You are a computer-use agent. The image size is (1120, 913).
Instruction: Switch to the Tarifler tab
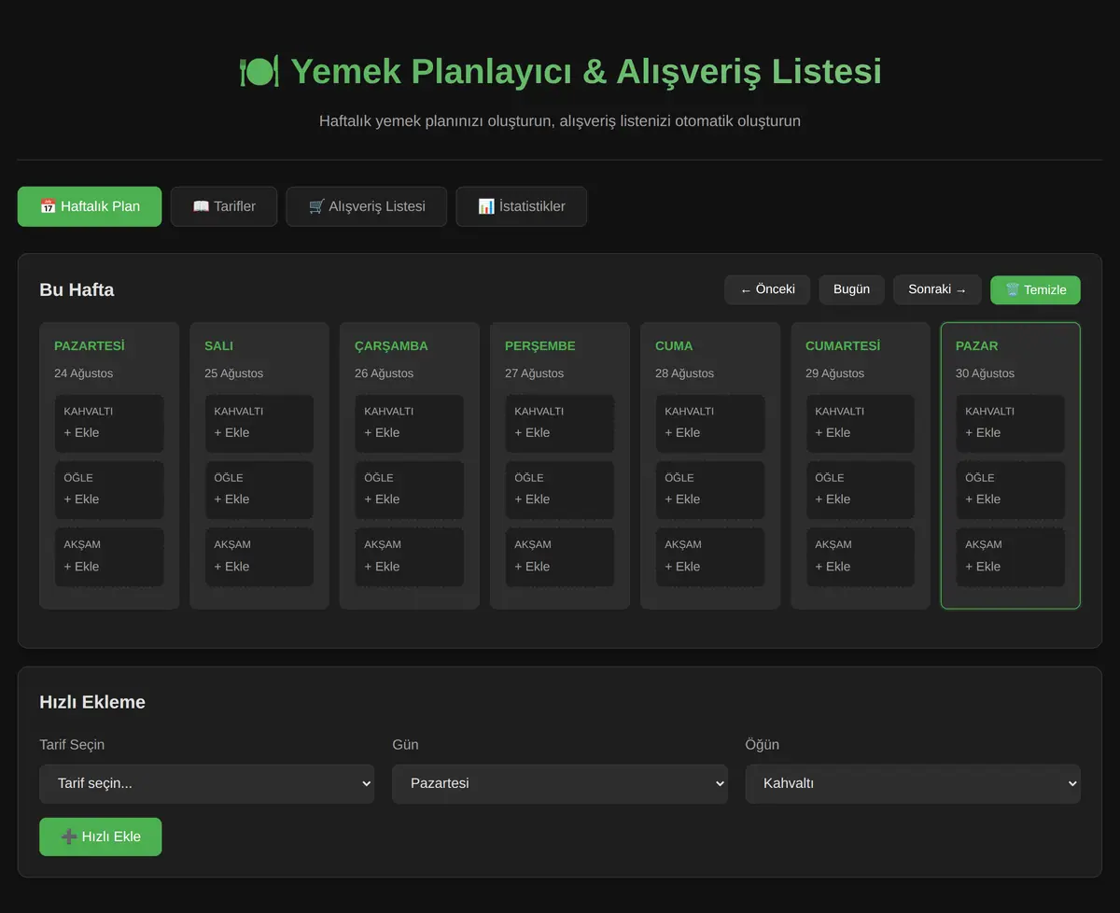[224, 206]
